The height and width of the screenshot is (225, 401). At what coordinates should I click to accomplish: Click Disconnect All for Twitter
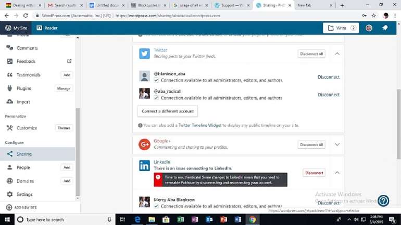[x=311, y=54]
